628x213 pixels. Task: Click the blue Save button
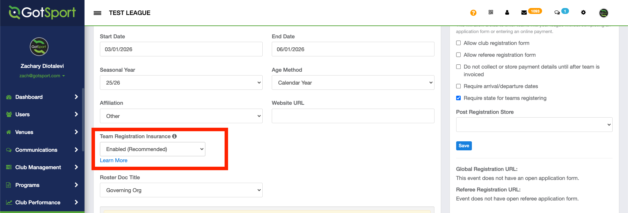(464, 146)
